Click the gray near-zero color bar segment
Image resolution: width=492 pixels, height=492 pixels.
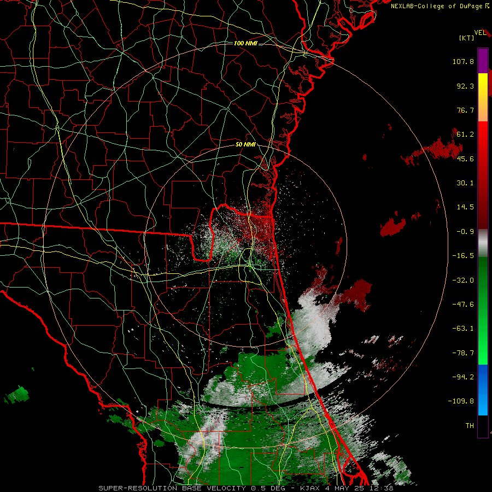click(483, 243)
